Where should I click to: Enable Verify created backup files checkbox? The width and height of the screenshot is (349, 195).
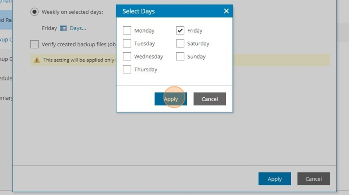[35, 44]
